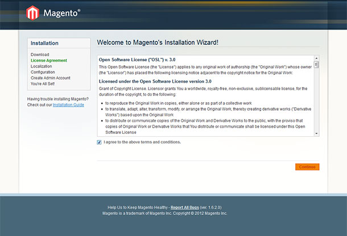The image size is (347, 236).
Task: Click the license scrollbar up arrow
Action: (316, 58)
